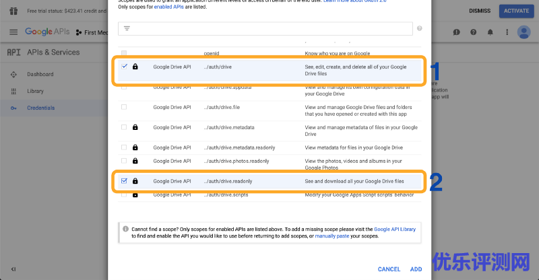Open the enabled APIs link
539x280 pixels.
point(169,7)
